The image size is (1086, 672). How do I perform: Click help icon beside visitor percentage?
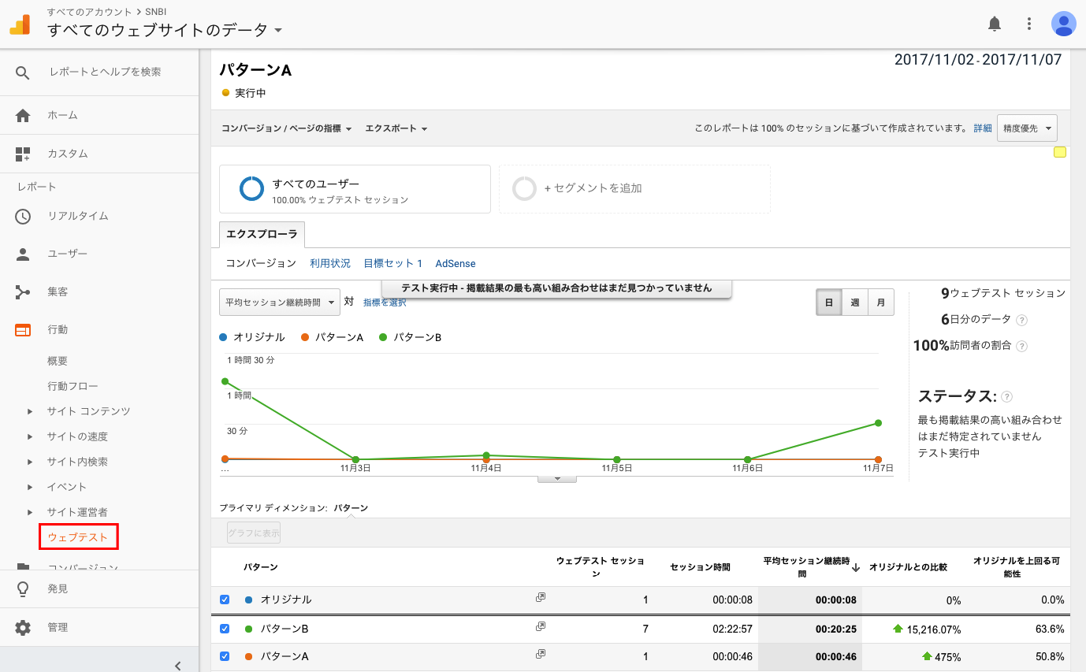point(1022,346)
